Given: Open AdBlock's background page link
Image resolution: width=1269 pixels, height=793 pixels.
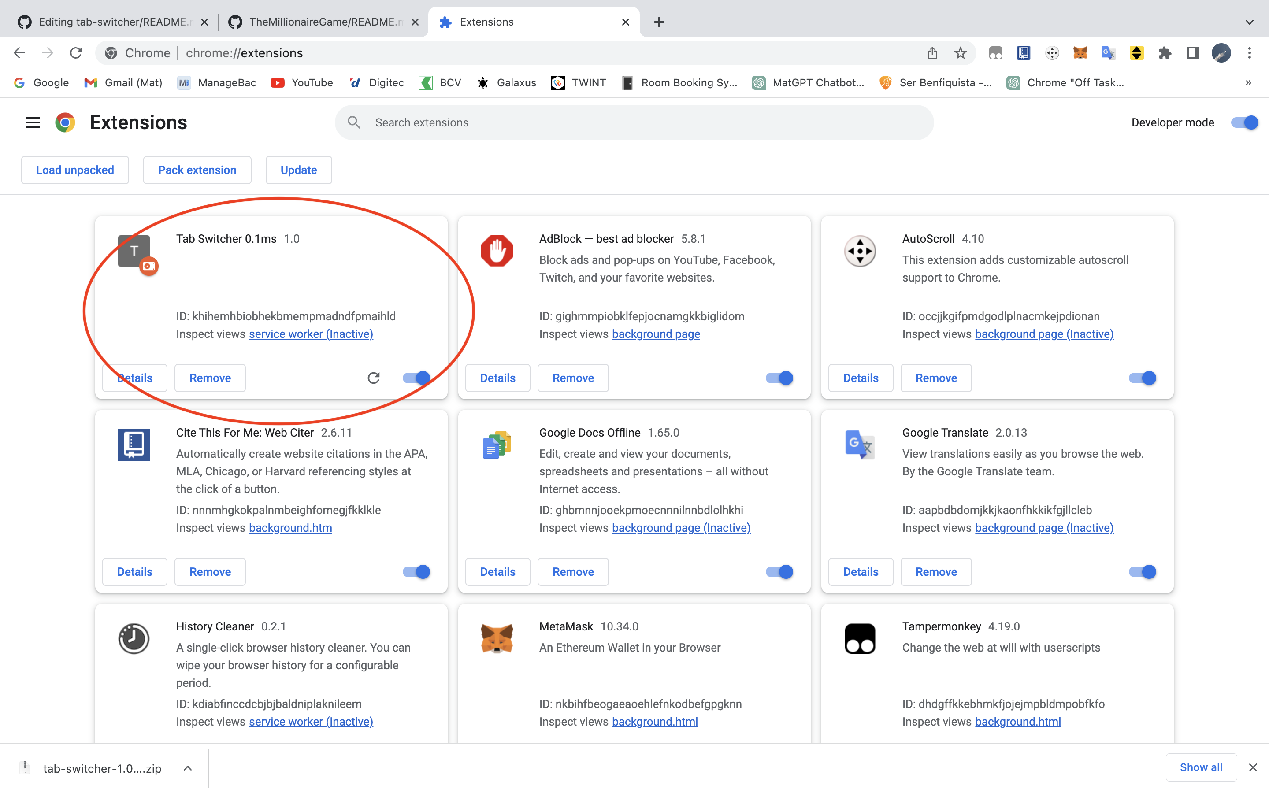Looking at the screenshot, I should (x=656, y=334).
